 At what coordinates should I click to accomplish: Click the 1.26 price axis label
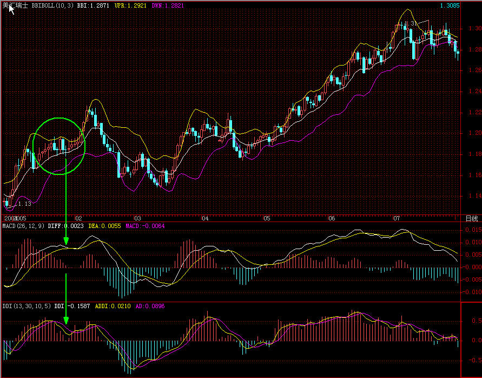(475, 70)
